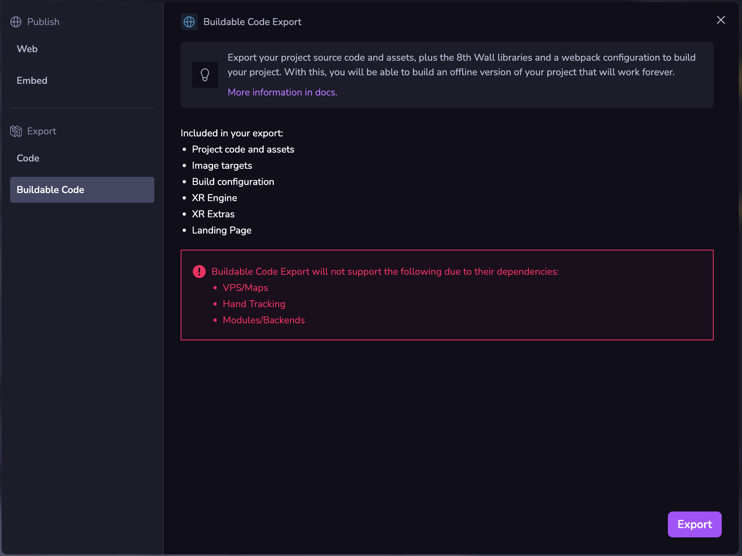
Task: Click the globe icon next to dialog title
Action: pyautogui.click(x=189, y=22)
